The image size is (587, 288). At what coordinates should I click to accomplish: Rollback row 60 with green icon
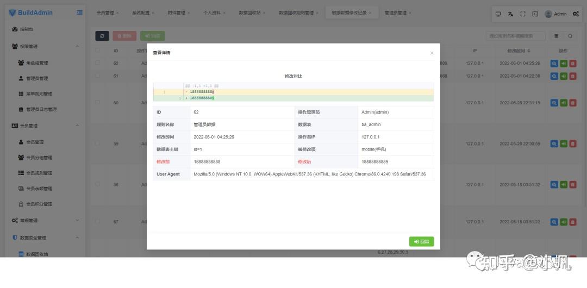point(564,103)
